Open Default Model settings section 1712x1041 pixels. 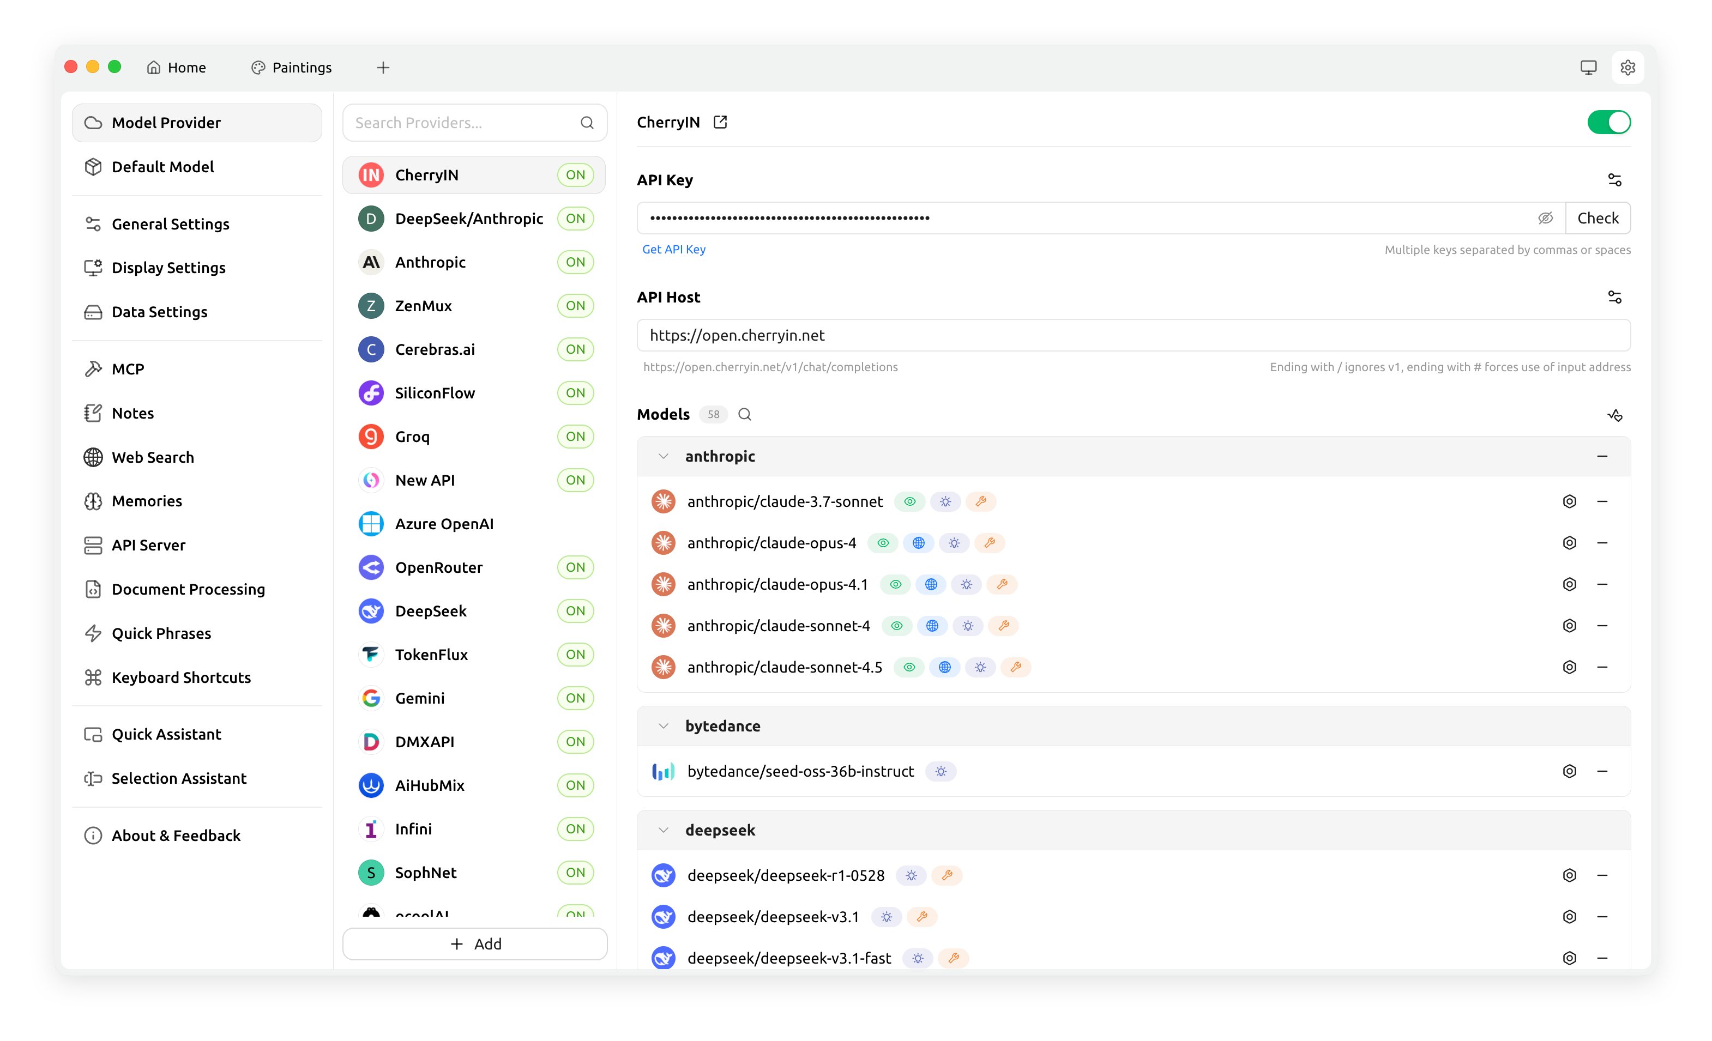(x=162, y=167)
